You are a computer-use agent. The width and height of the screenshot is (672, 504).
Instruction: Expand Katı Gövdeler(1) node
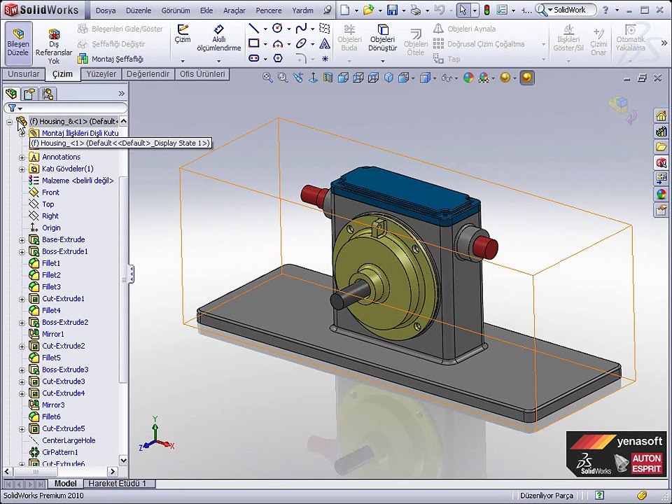(22, 169)
